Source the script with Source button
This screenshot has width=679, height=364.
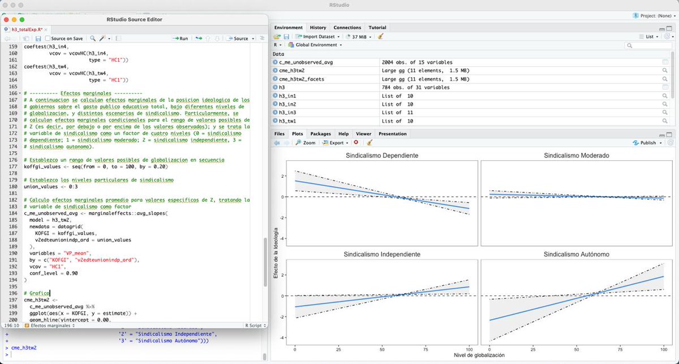pos(237,38)
